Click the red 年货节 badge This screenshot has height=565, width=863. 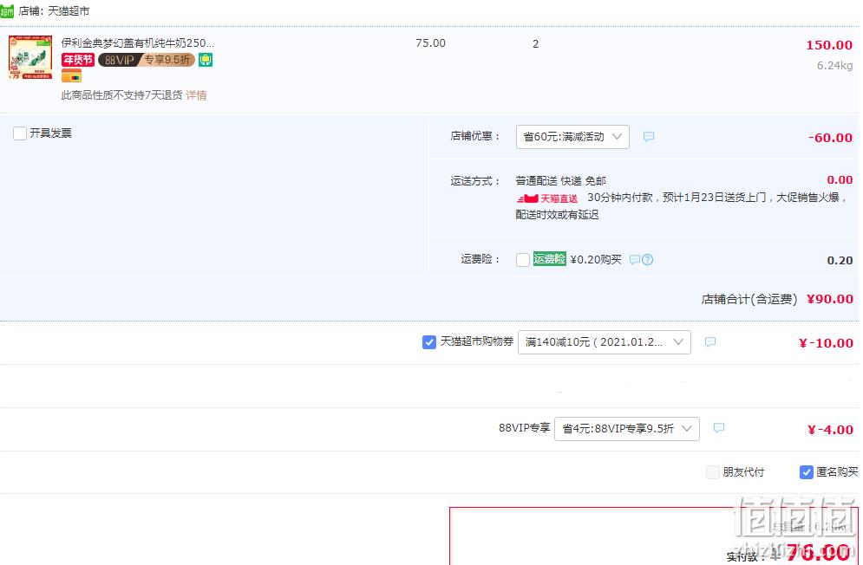[x=77, y=60]
